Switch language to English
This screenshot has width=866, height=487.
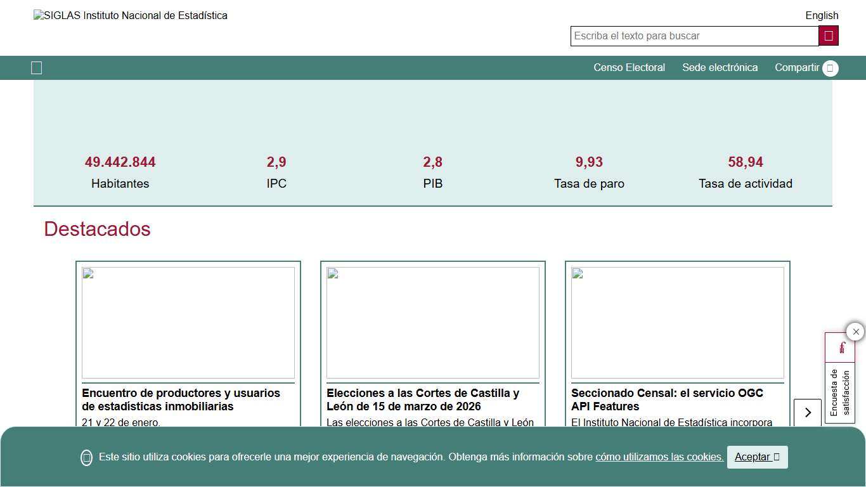822,15
